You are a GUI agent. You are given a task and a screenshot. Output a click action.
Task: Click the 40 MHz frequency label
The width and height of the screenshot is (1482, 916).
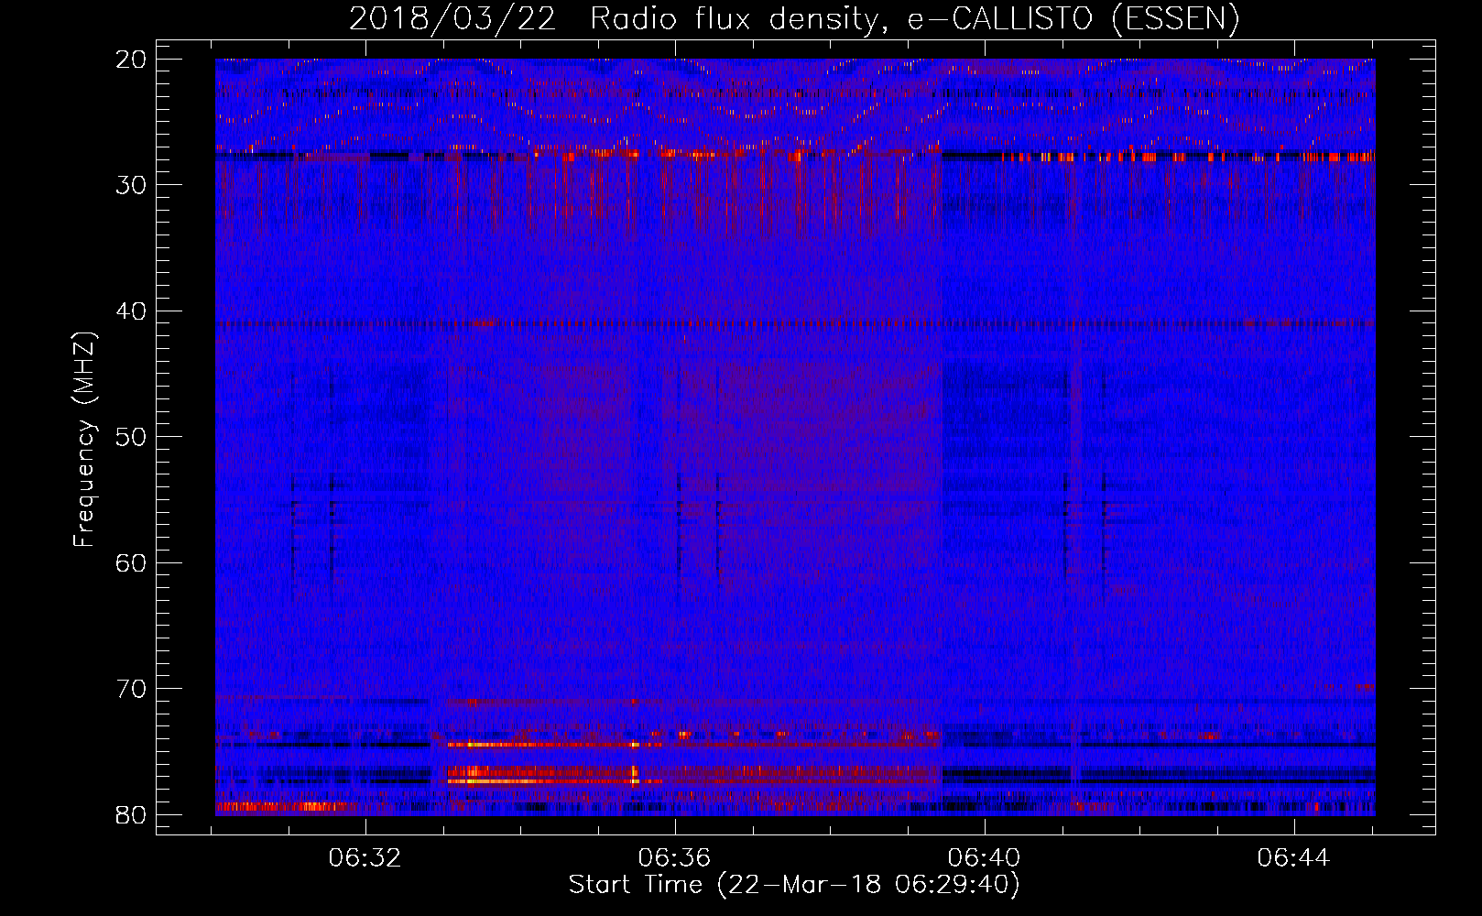pyautogui.click(x=132, y=311)
